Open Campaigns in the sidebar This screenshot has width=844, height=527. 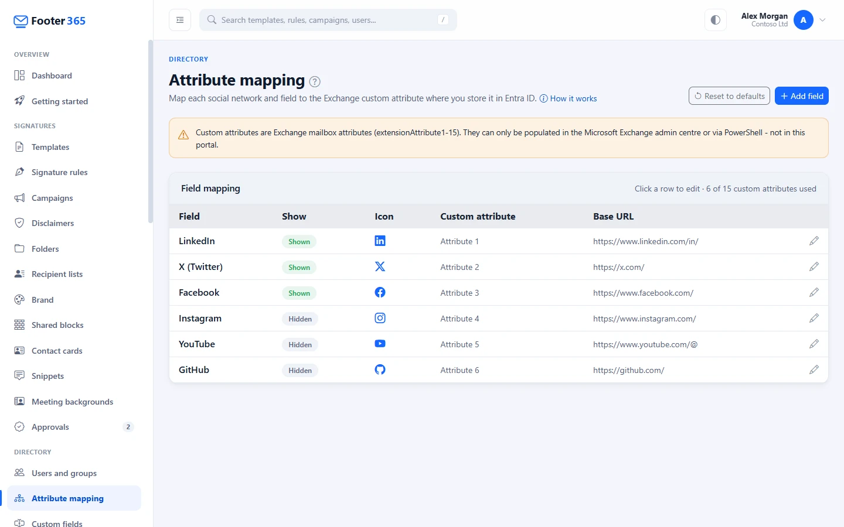pos(74,198)
